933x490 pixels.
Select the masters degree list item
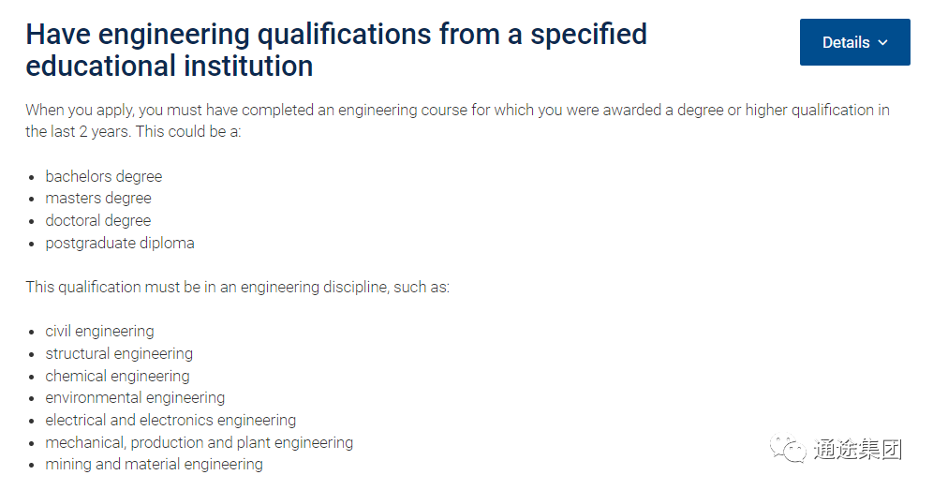click(98, 199)
